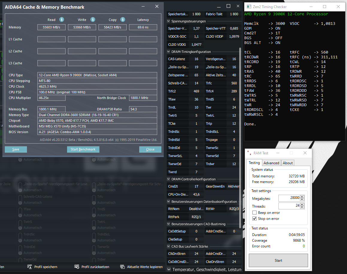The height and width of the screenshot is (274, 347).
Task: Collapse the Temperatur, Geschwindigkeit section
Action: pyautogui.click(x=169, y=269)
